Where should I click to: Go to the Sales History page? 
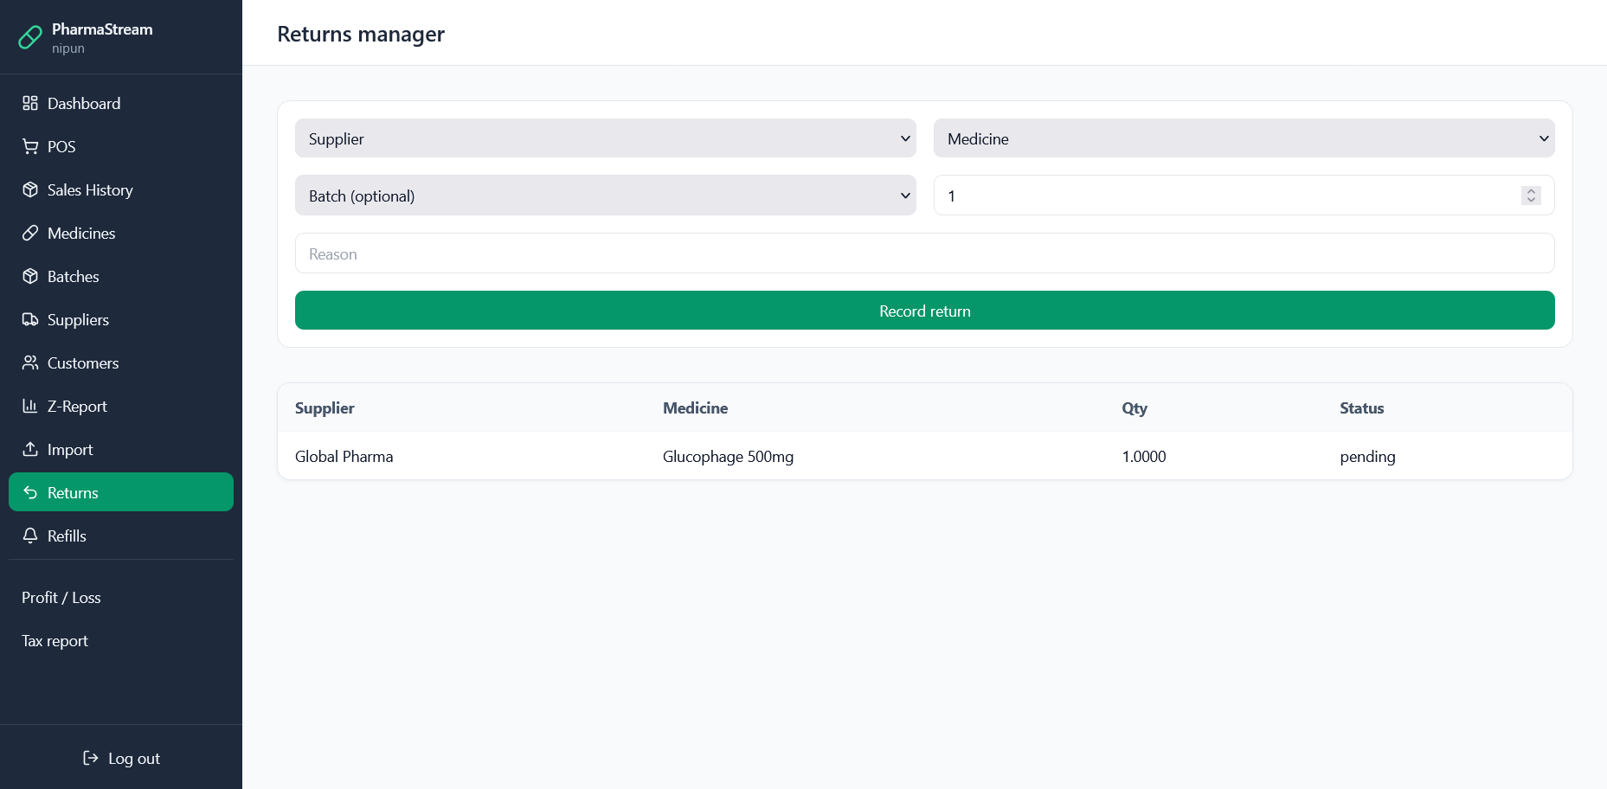pyautogui.click(x=90, y=190)
